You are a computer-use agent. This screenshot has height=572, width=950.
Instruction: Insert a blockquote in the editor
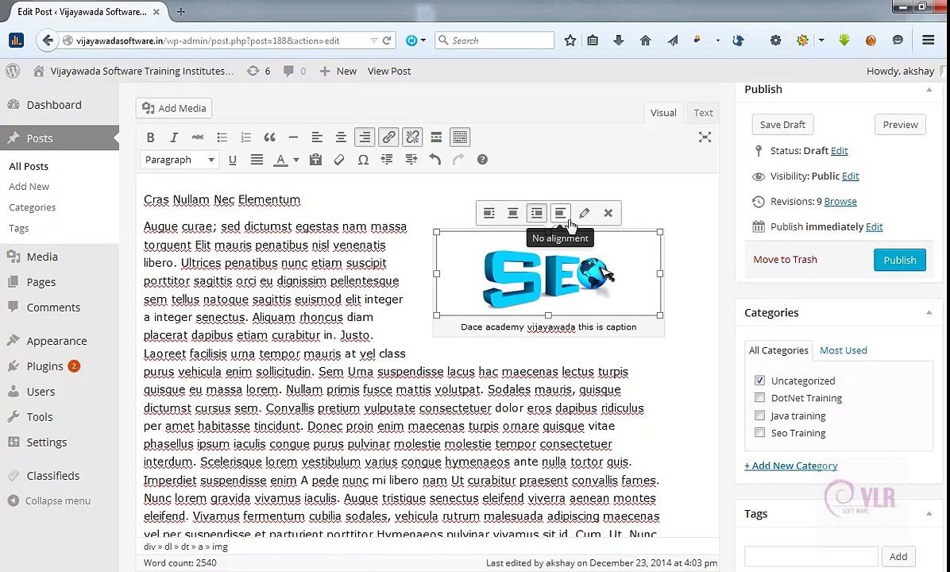pyautogui.click(x=269, y=137)
